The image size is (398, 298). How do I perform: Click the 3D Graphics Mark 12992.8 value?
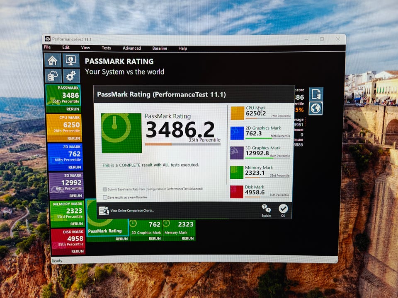point(257,153)
